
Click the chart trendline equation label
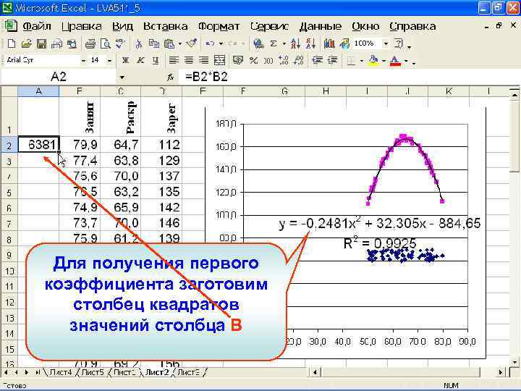click(x=379, y=224)
